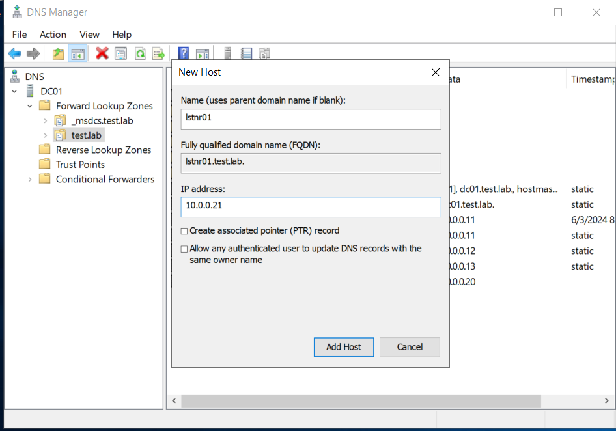Screen dimensions: 616x431
Task: Select _msdcs.test.lab label in tree
Action: point(102,120)
